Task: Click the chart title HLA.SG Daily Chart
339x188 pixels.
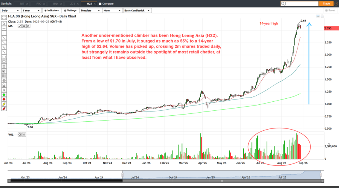Action: [x=42, y=16]
